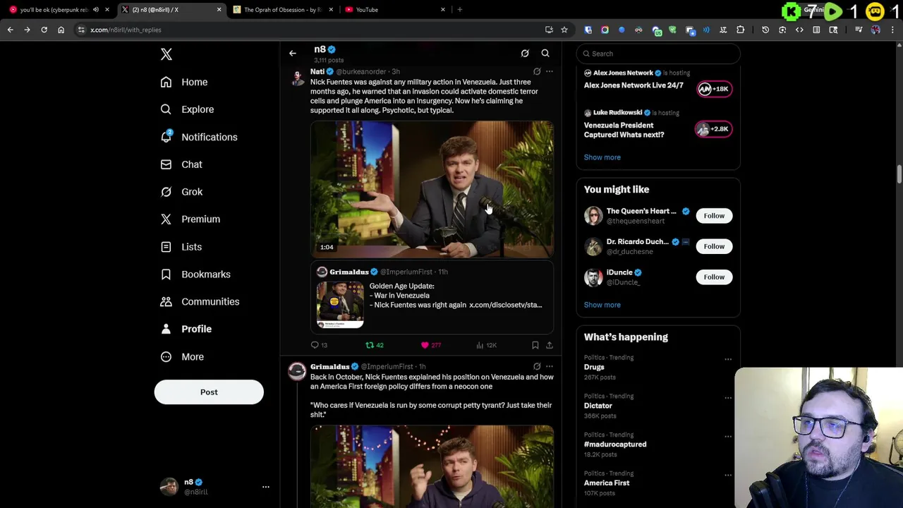
Task: Go to Profile in the sidebar
Action: [x=186, y=329]
